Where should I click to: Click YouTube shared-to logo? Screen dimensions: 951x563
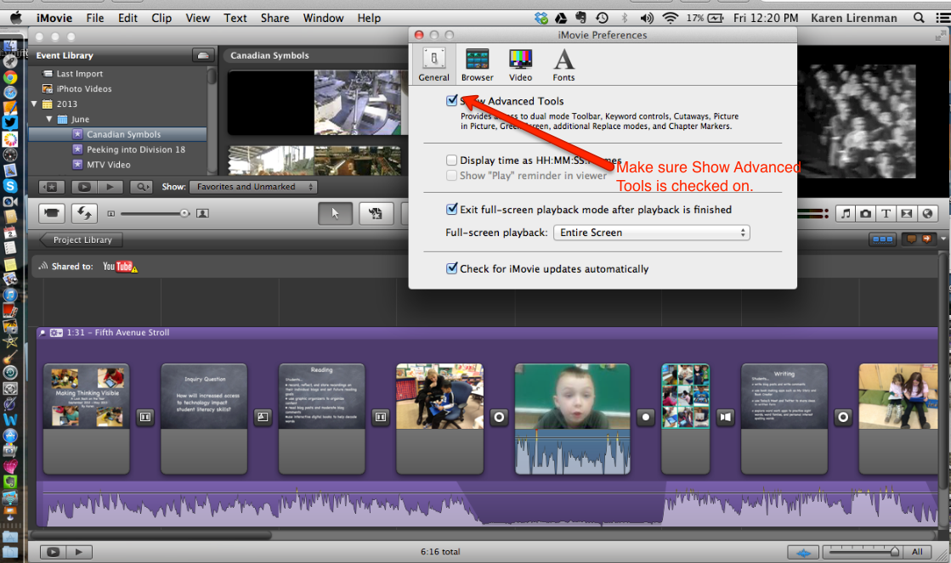click(x=120, y=267)
